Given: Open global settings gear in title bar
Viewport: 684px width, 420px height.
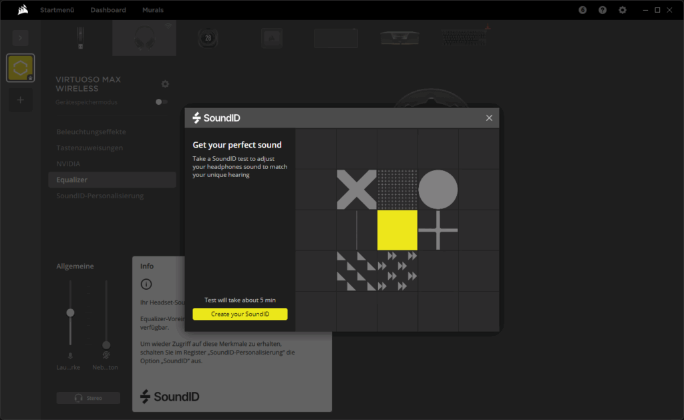Looking at the screenshot, I should [x=623, y=10].
